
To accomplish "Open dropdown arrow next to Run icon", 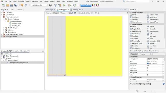I will 66,5.
